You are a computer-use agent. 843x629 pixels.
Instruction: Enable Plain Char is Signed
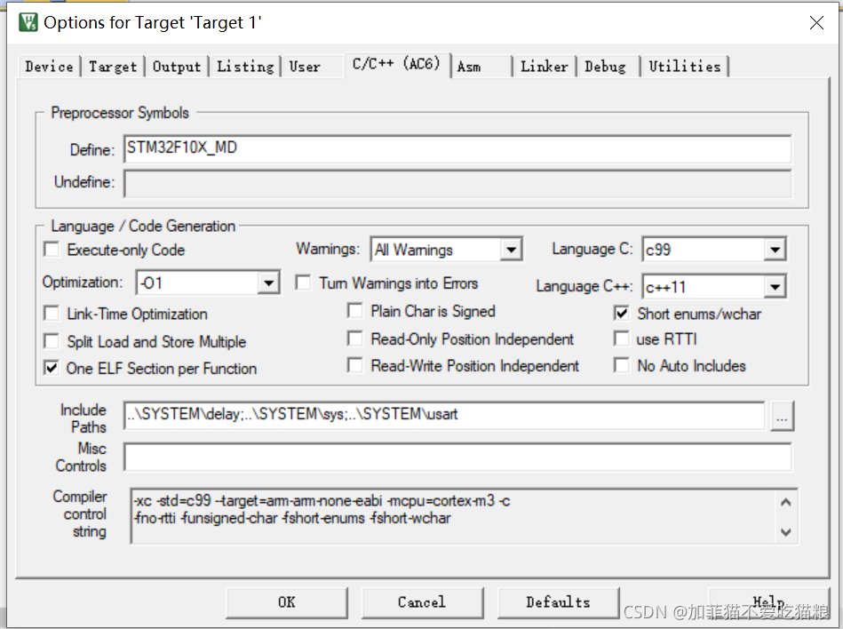coord(354,311)
